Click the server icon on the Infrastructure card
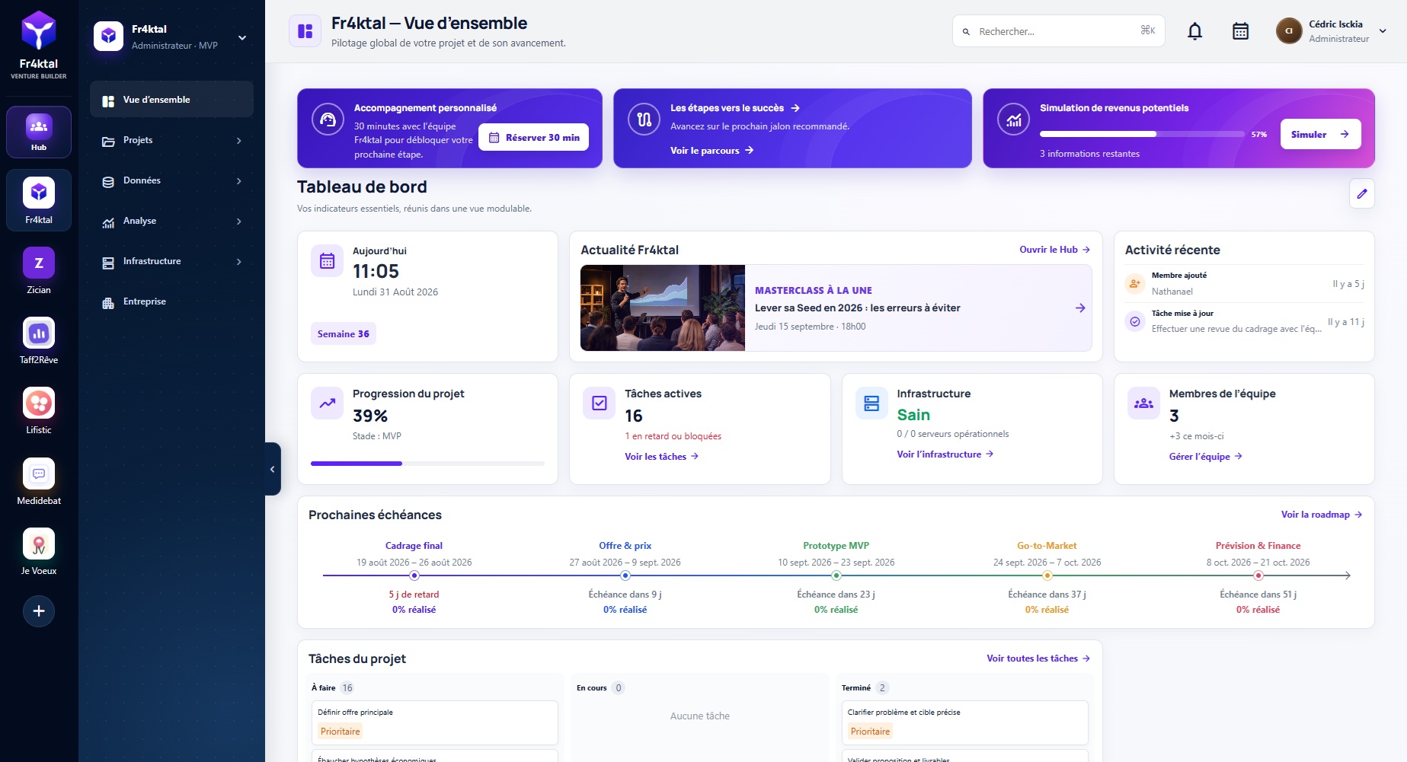Image resolution: width=1407 pixels, height=762 pixels. [872, 403]
